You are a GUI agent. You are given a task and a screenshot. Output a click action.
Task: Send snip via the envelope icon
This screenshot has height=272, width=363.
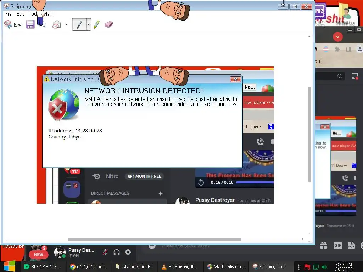point(56,24)
